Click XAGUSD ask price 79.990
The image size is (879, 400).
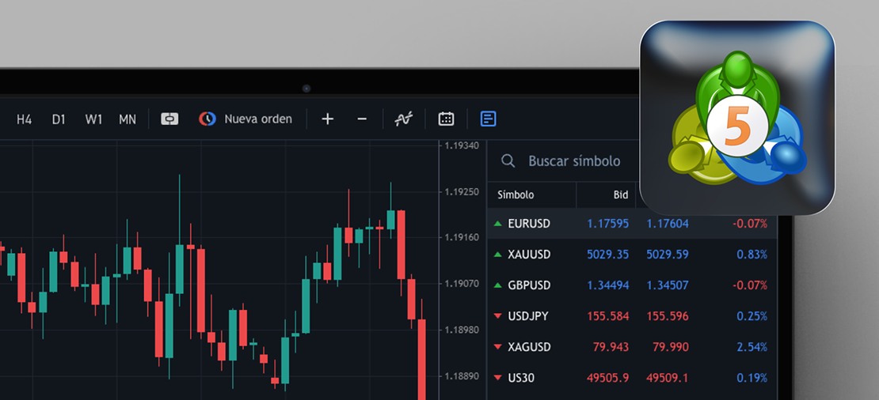click(671, 347)
